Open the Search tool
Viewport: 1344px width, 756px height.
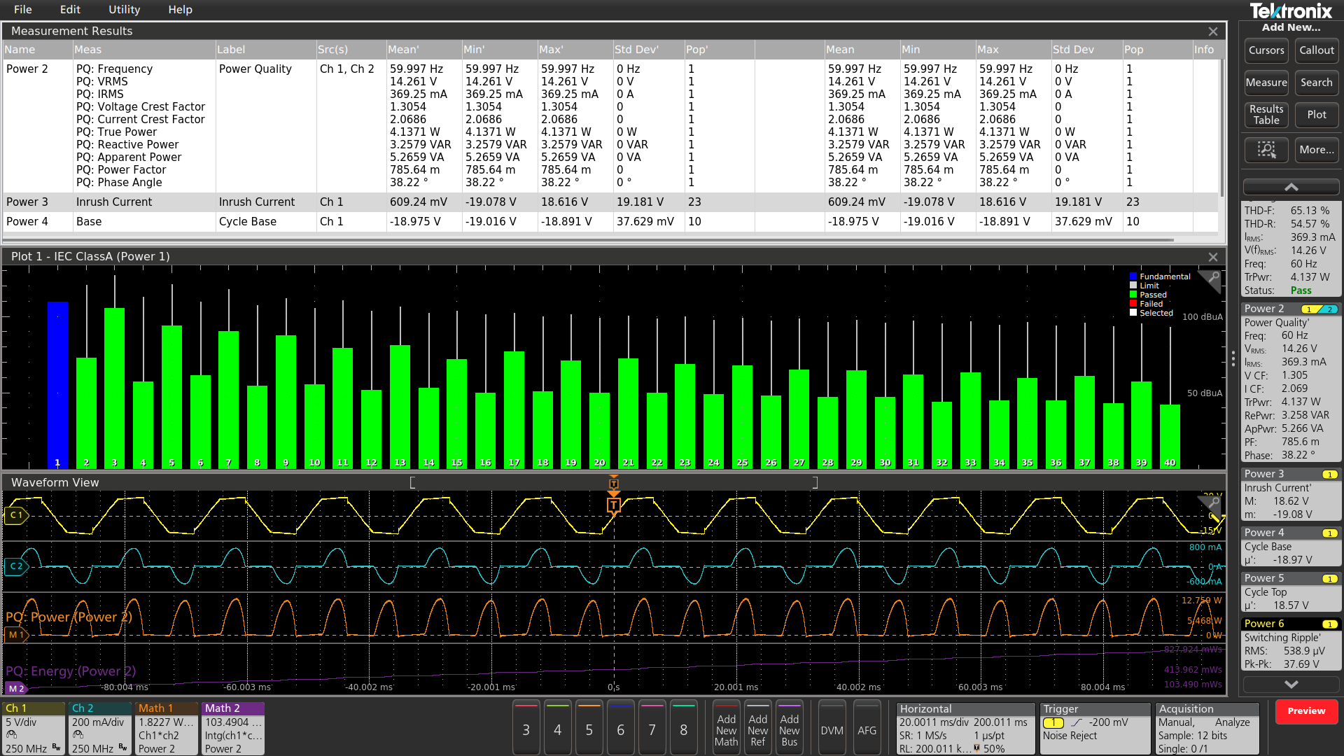point(1316,83)
